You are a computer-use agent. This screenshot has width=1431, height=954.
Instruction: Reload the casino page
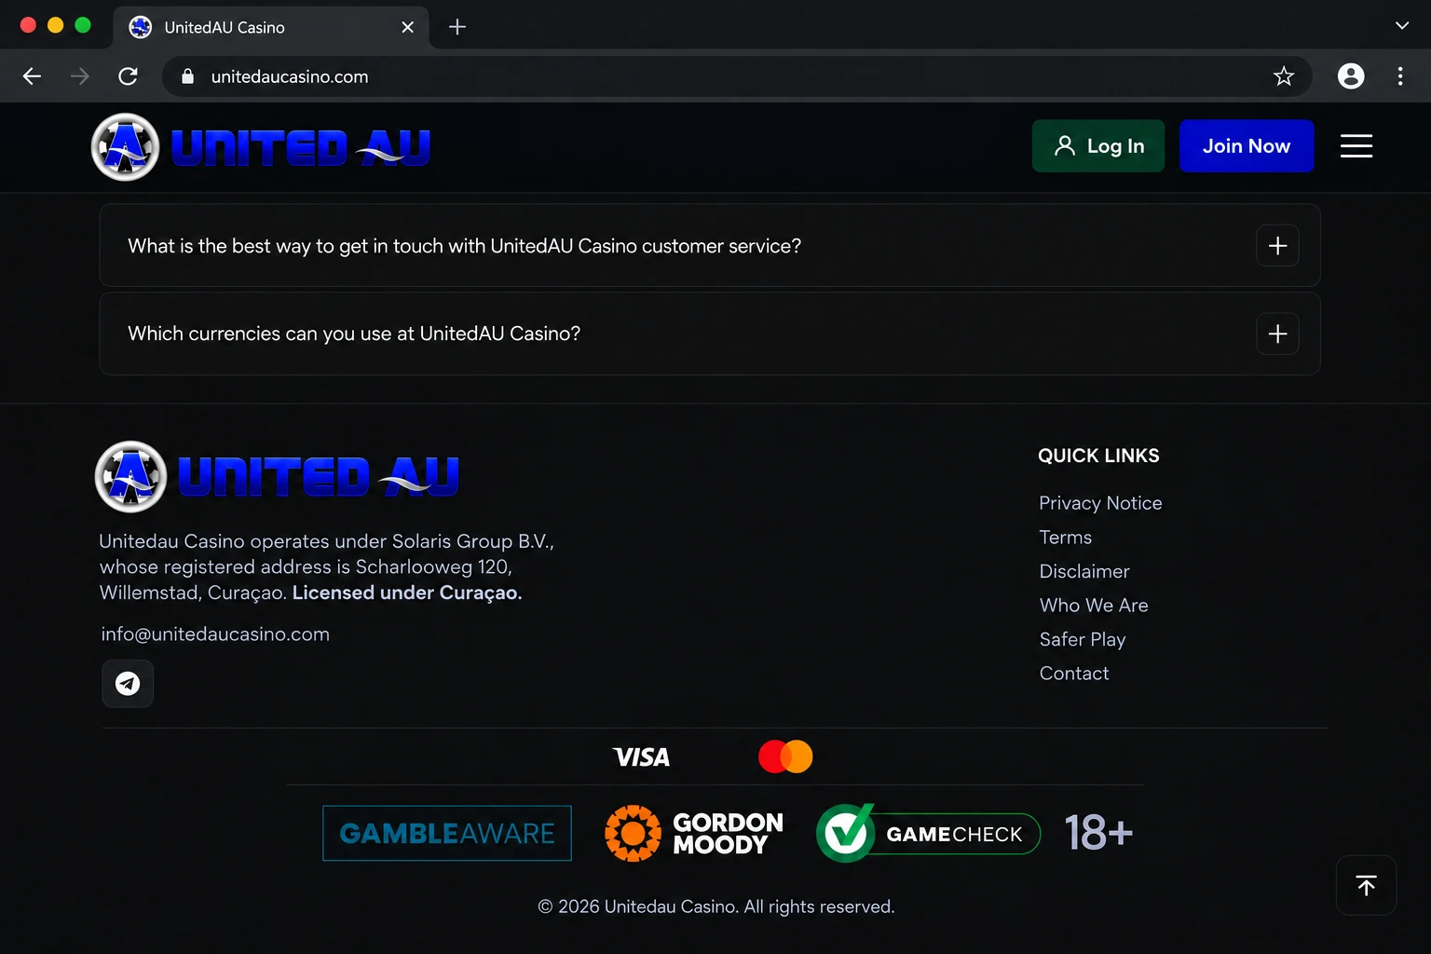coord(129,76)
